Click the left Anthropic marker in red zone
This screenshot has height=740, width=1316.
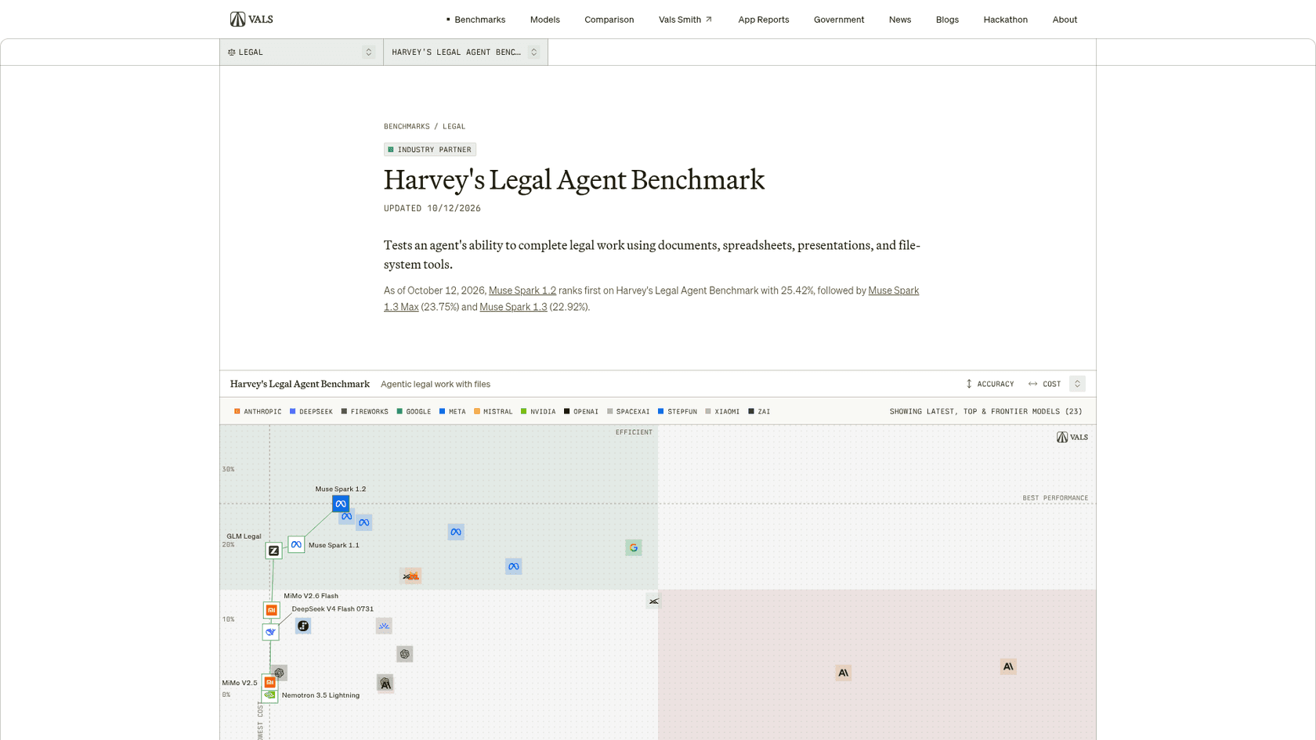point(843,673)
